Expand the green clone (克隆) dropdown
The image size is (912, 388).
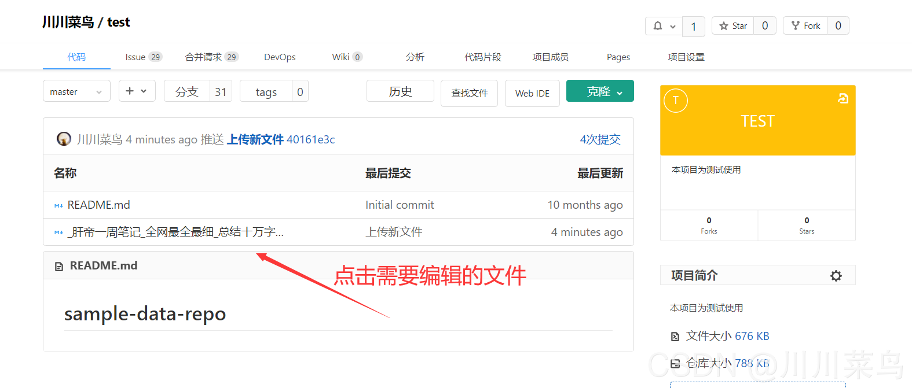pyautogui.click(x=600, y=91)
